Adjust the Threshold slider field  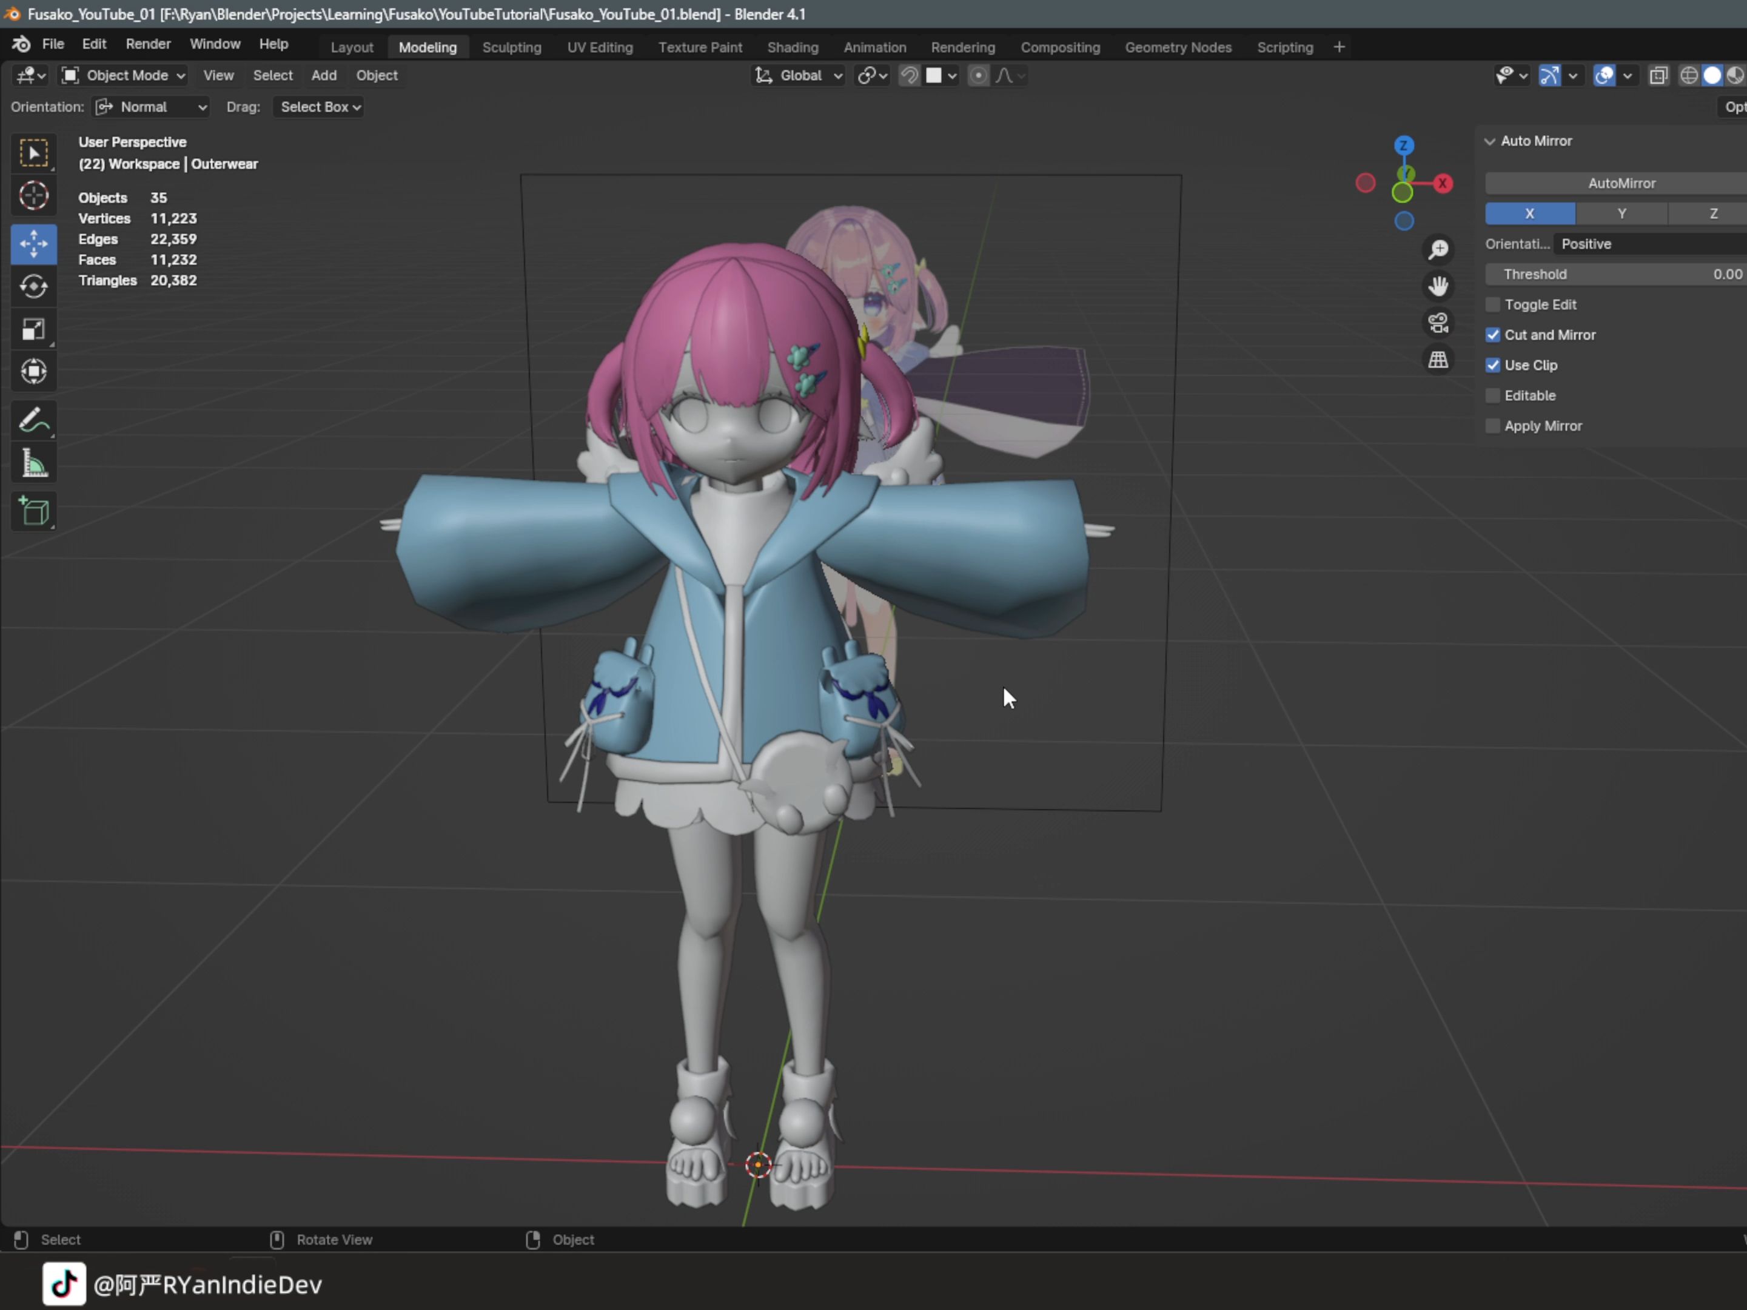1615,274
